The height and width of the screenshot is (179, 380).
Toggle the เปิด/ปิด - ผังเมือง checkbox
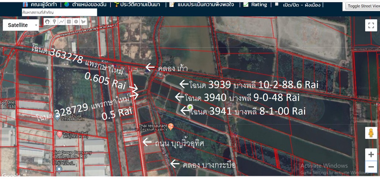(277, 4)
